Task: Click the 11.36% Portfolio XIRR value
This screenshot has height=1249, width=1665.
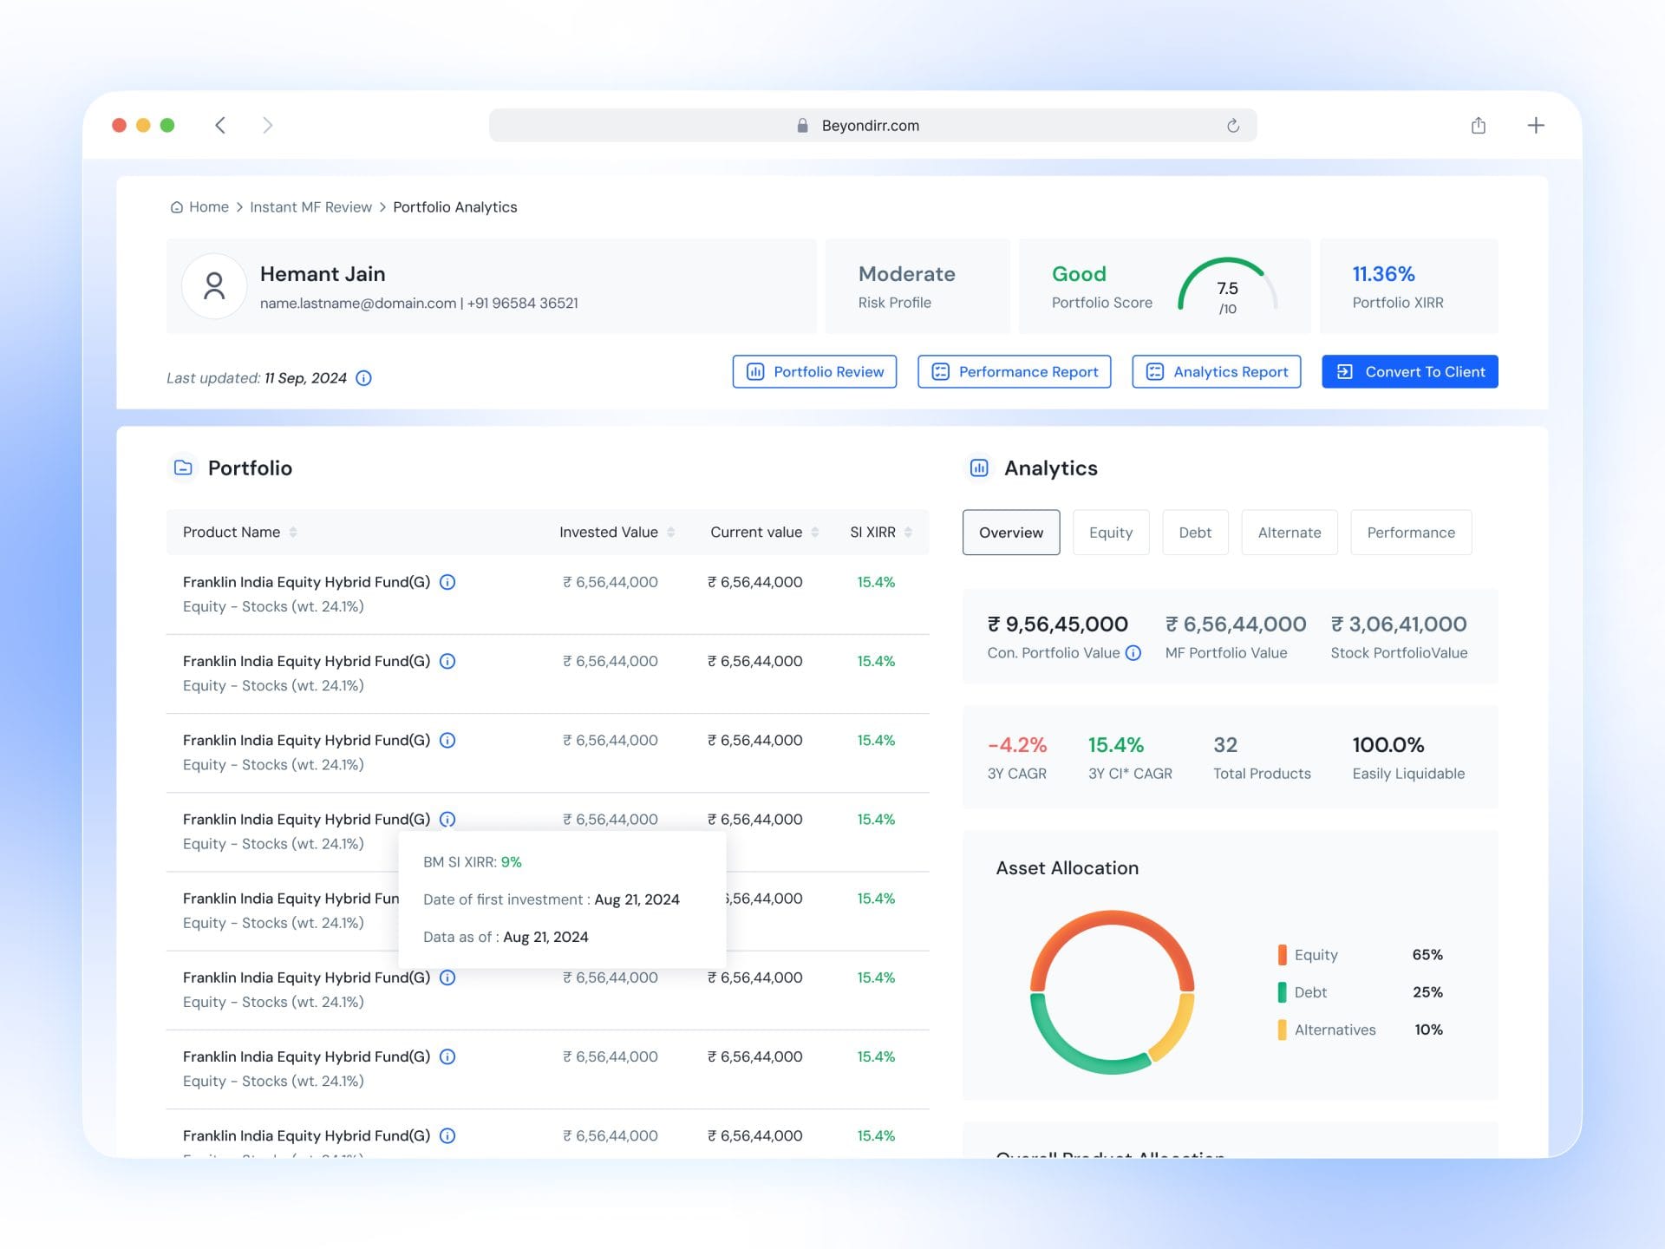Action: 1384,274
